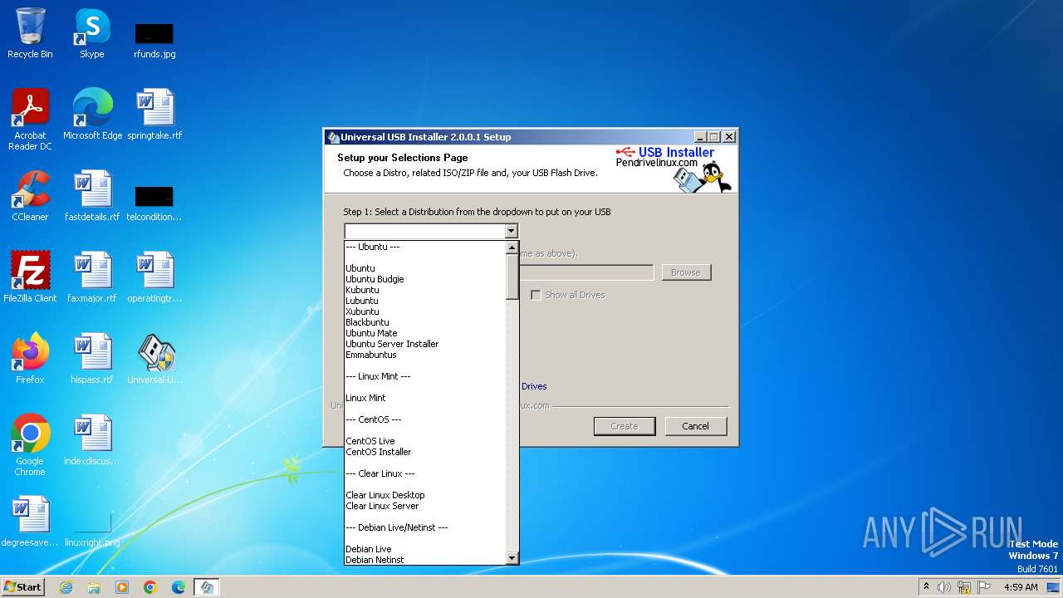This screenshot has width=1063, height=598.
Task: Select degreesave document desktop icon
Action: [x=30, y=522]
